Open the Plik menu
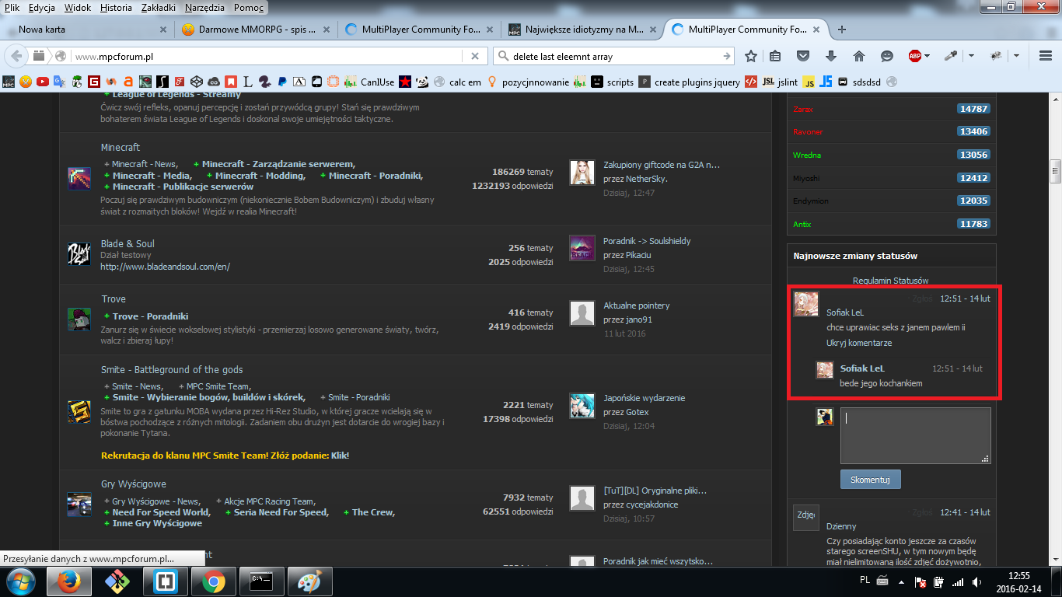This screenshot has height=597, width=1062. (x=12, y=8)
